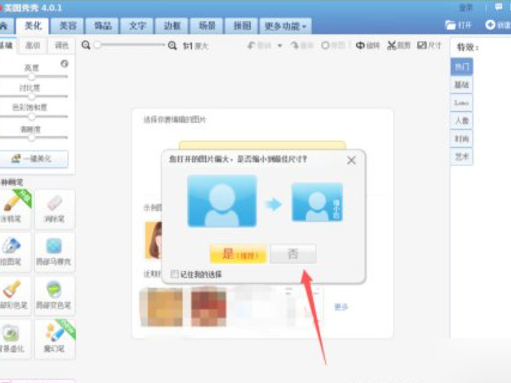Select the 热门 effects category
Viewport: 511px width, 383px height.
tap(461, 67)
